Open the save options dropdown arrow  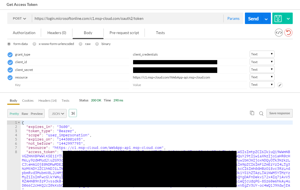288,19
